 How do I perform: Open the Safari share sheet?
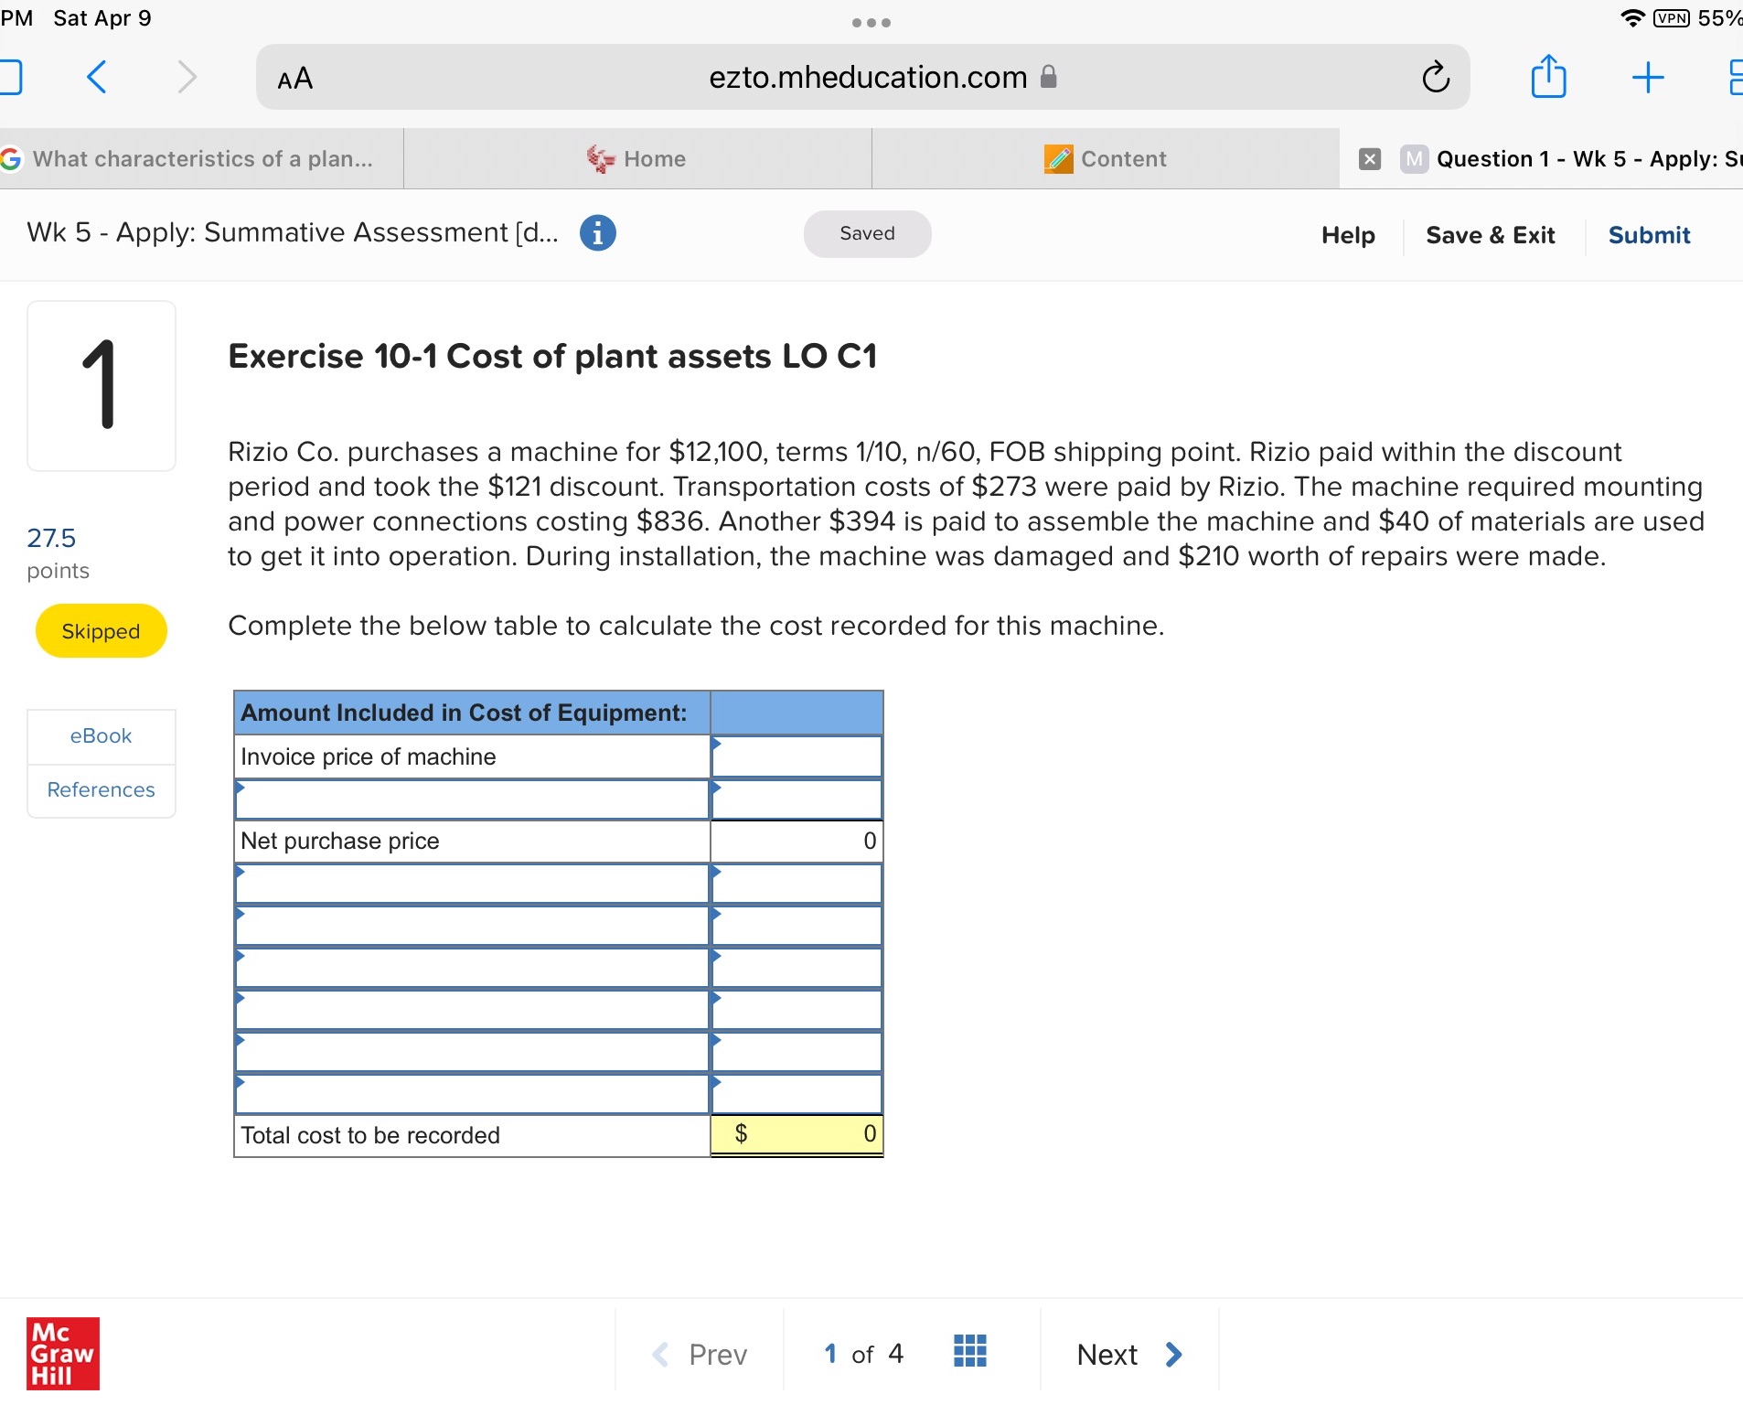[1548, 76]
